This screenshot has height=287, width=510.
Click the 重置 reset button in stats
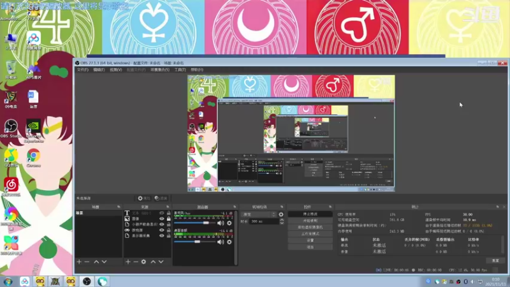(495, 261)
